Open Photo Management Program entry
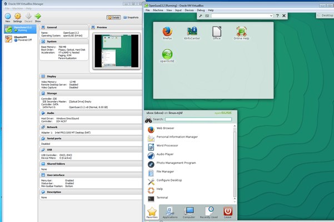 190,163
